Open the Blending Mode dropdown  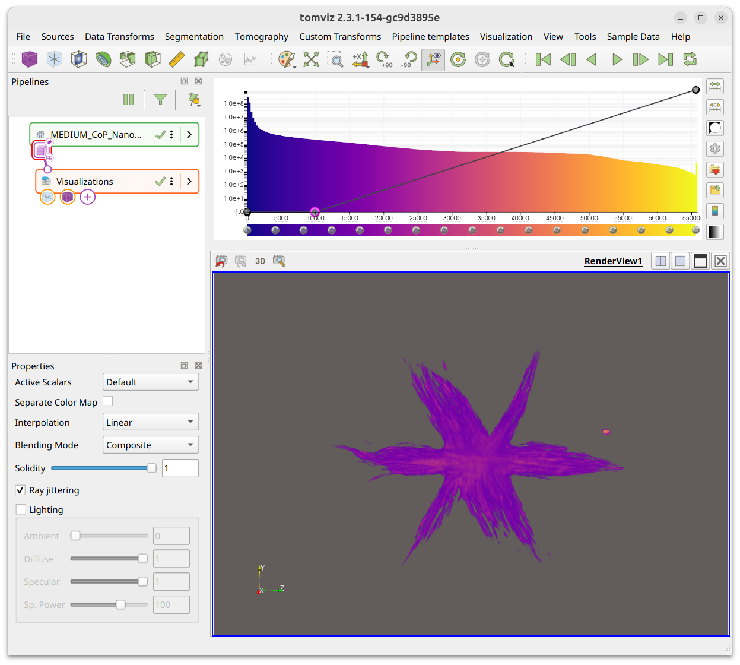(151, 445)
